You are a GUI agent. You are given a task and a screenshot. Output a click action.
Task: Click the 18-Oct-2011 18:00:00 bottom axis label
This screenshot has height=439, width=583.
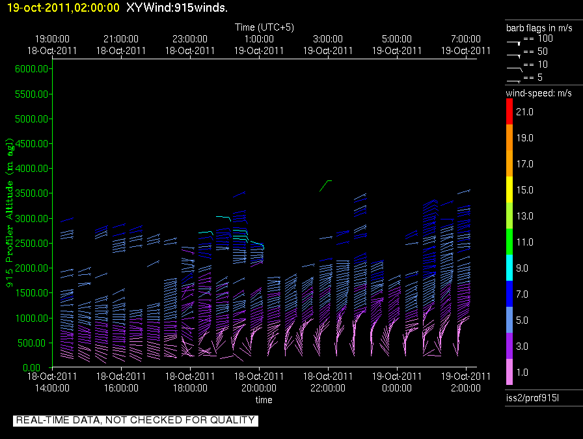coord(189,382)
